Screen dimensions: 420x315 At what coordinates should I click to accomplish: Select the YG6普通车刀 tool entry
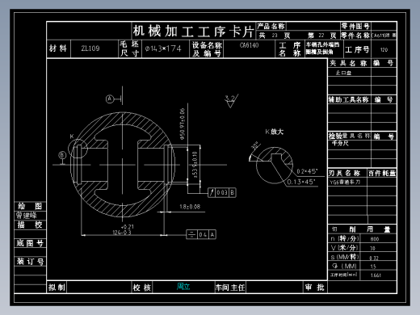point(345,182)
